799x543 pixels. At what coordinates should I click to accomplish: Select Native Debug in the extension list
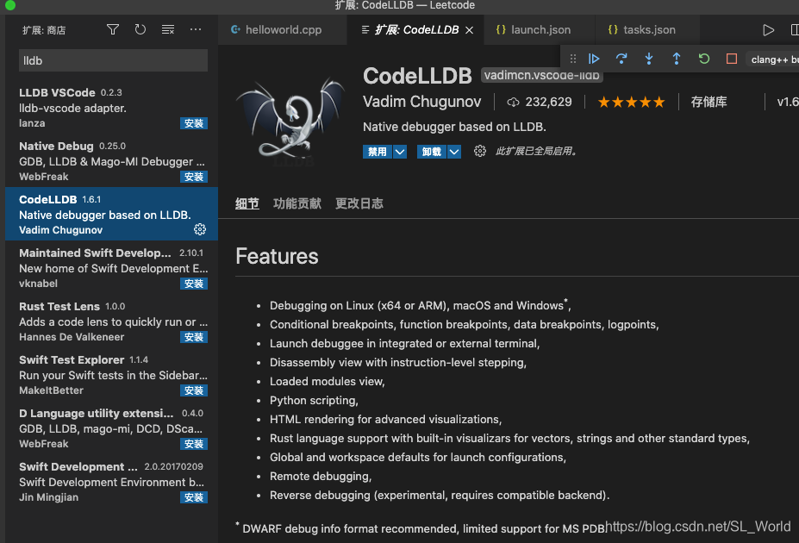111,160
